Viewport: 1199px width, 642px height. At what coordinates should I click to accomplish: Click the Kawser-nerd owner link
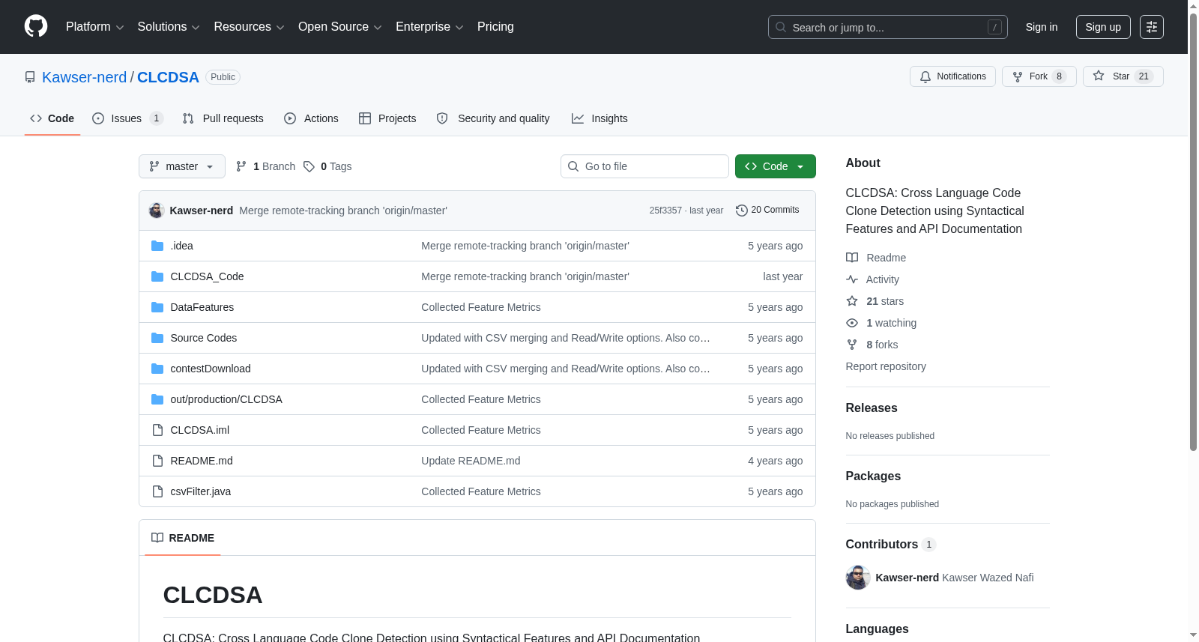tap(85, 77)
